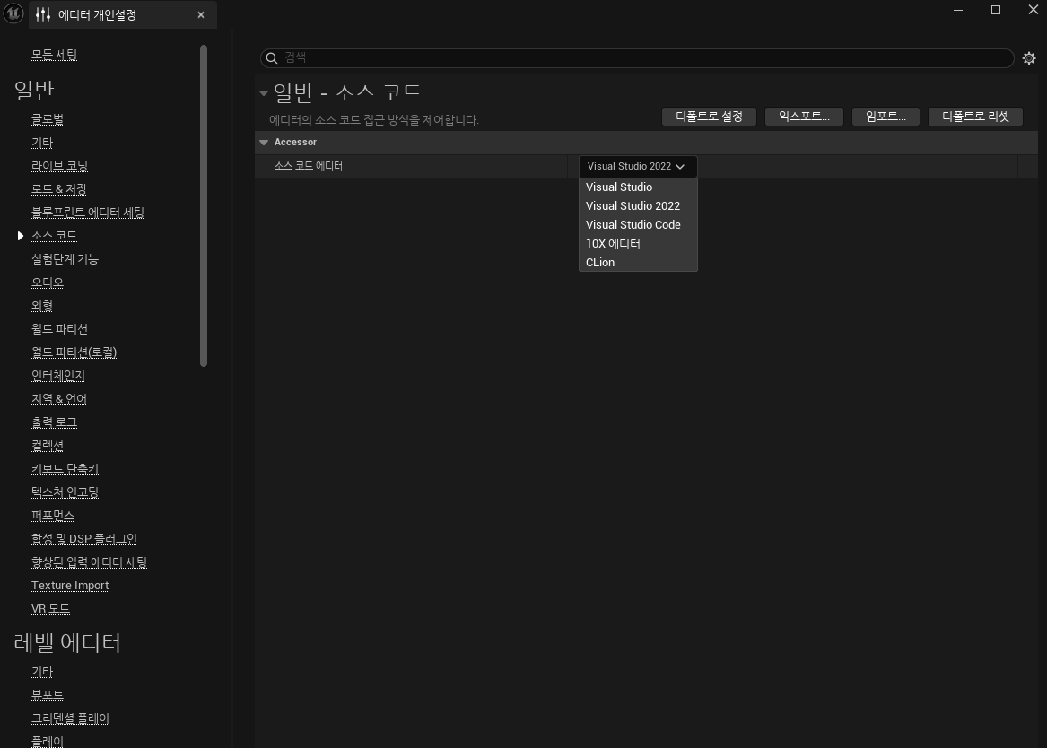Click the 임포트... button
The height and width of the screenshot is (748, 1047).
tap(886, 116)
